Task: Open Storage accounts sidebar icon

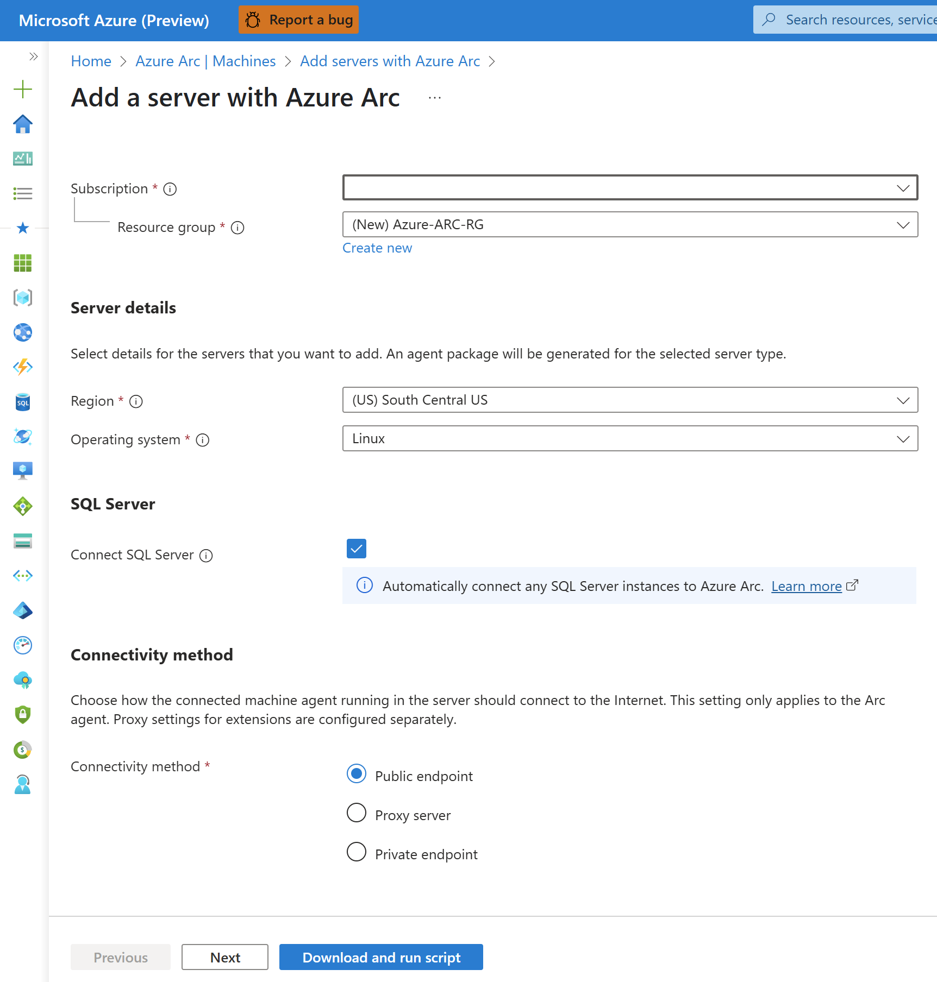Action: 23,541
